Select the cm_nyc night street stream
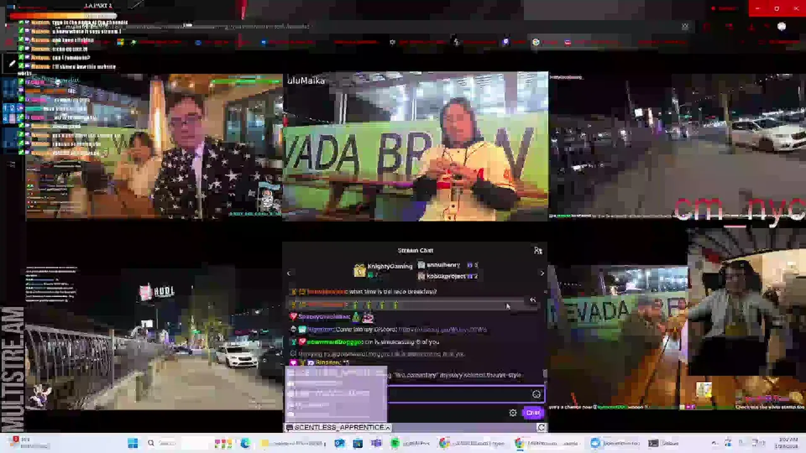This screenshot has width=806, height=453. coord(678,146)
